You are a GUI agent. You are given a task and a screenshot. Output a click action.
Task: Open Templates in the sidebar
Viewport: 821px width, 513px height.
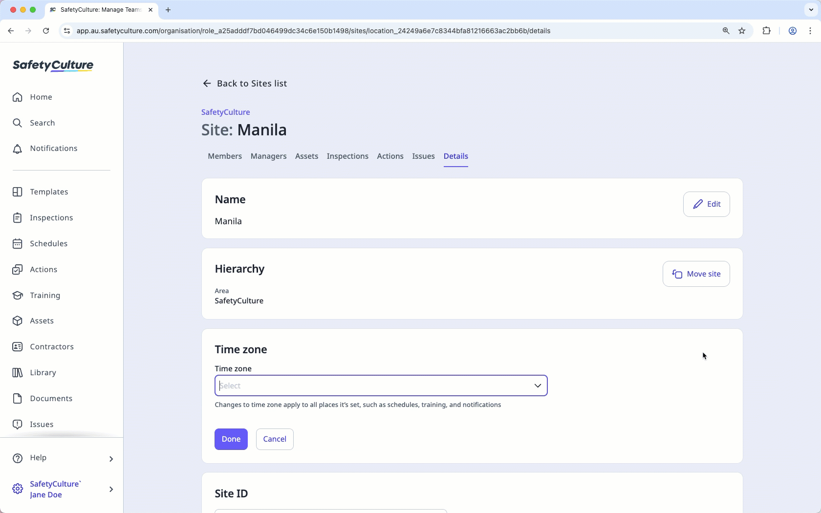(x=49, y=192)
